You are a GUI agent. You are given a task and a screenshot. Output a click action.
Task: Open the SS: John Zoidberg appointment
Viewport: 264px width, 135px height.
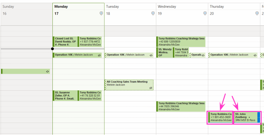pyautogui.click(x=246, y=117)
